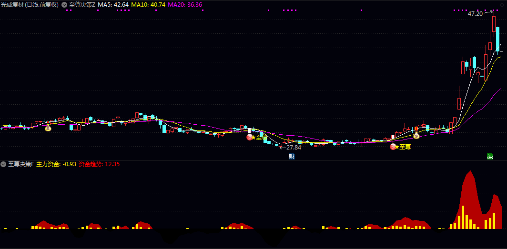Viewport: 507px width, 249px height.
Task: Click the MA20: 36.36 value
Action: tap(186, 5)
